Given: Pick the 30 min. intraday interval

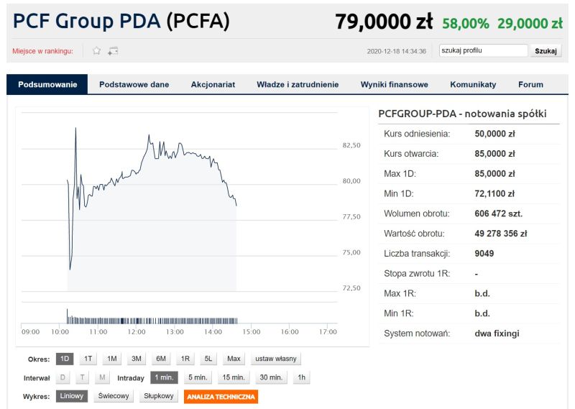Looking at the screenshot, I should pyautogui.click(x=270, y=377).
